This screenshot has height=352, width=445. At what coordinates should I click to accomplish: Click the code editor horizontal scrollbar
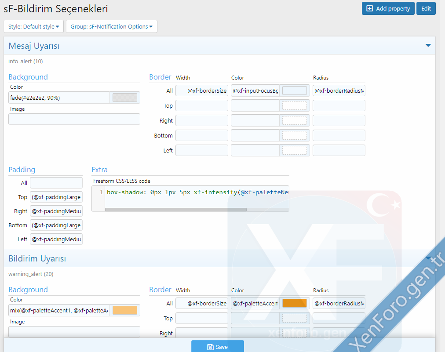(175, 210)
